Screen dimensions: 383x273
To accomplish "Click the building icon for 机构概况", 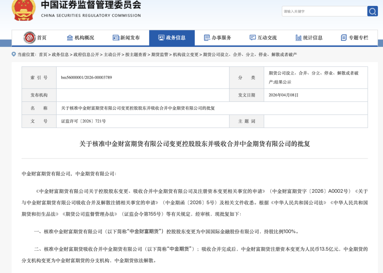I will click(x=70, y=38).
